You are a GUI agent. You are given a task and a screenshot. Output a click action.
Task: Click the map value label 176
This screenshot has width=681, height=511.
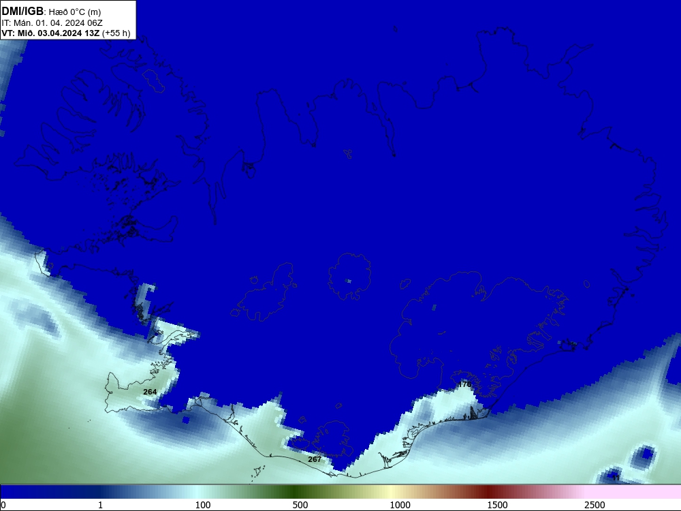[x=464, y=384]
